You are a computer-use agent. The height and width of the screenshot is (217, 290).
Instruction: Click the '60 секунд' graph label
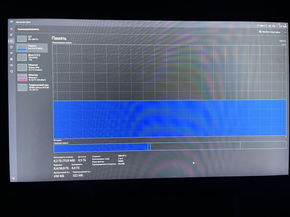[x=57, y=140]
